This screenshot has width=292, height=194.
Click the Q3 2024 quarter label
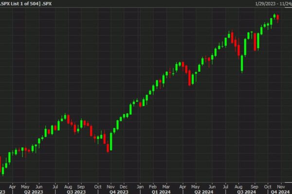[246, 192]
